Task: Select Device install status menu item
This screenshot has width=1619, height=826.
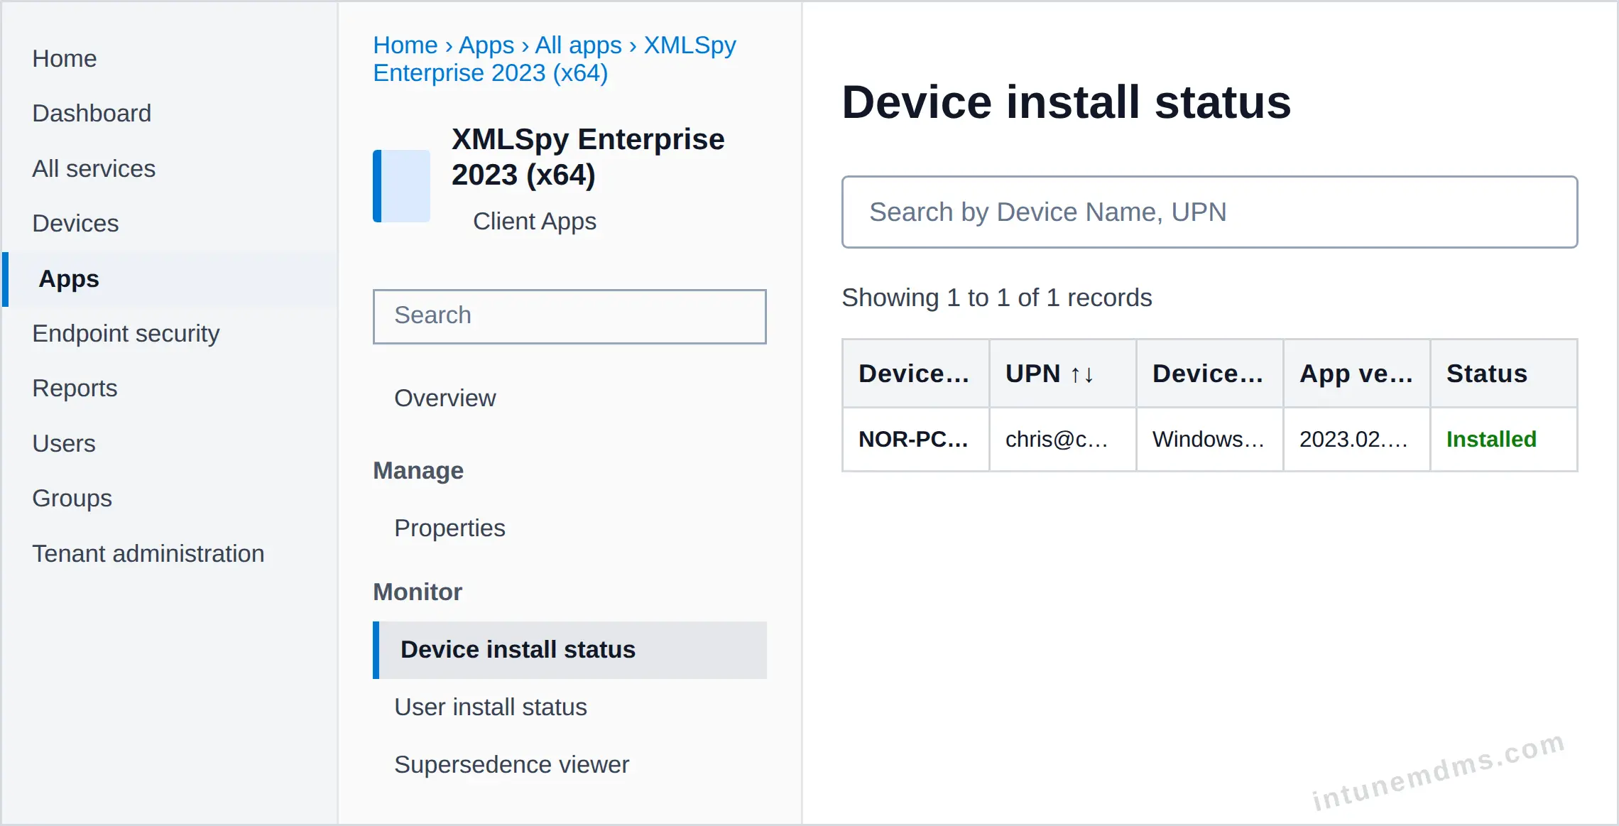Action: point(569,650)
